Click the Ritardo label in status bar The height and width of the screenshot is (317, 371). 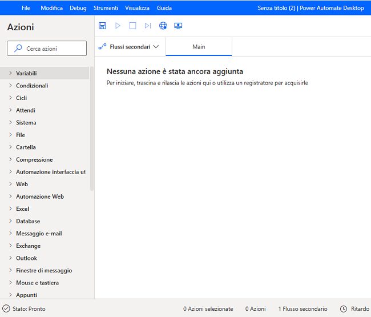click(x=360, y=308)
